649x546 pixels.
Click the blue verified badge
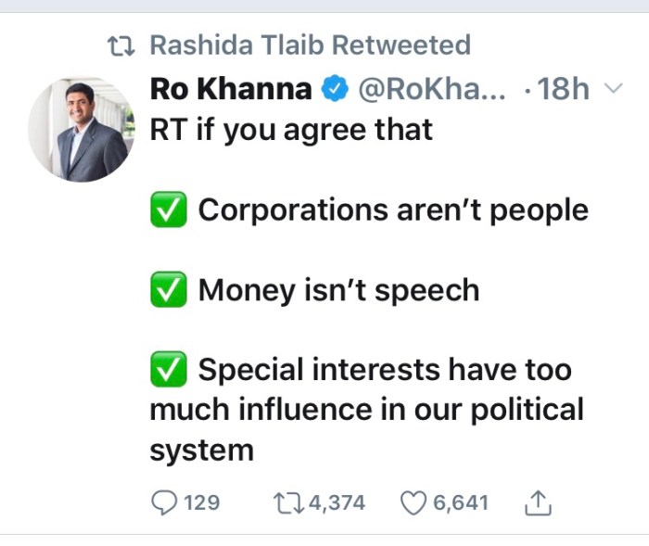click(x=333, y=90)
